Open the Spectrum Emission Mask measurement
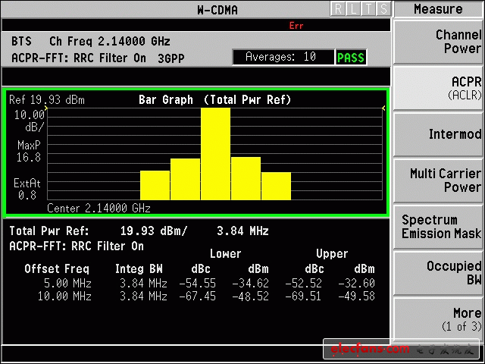This screenshot has width=485, height=364. (x=439, y=226)
